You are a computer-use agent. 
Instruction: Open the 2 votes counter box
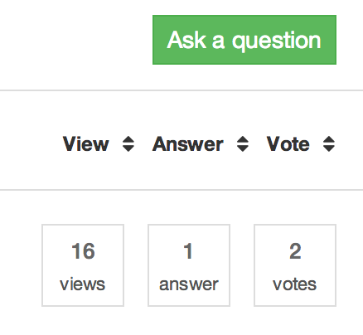coord(295,265)
